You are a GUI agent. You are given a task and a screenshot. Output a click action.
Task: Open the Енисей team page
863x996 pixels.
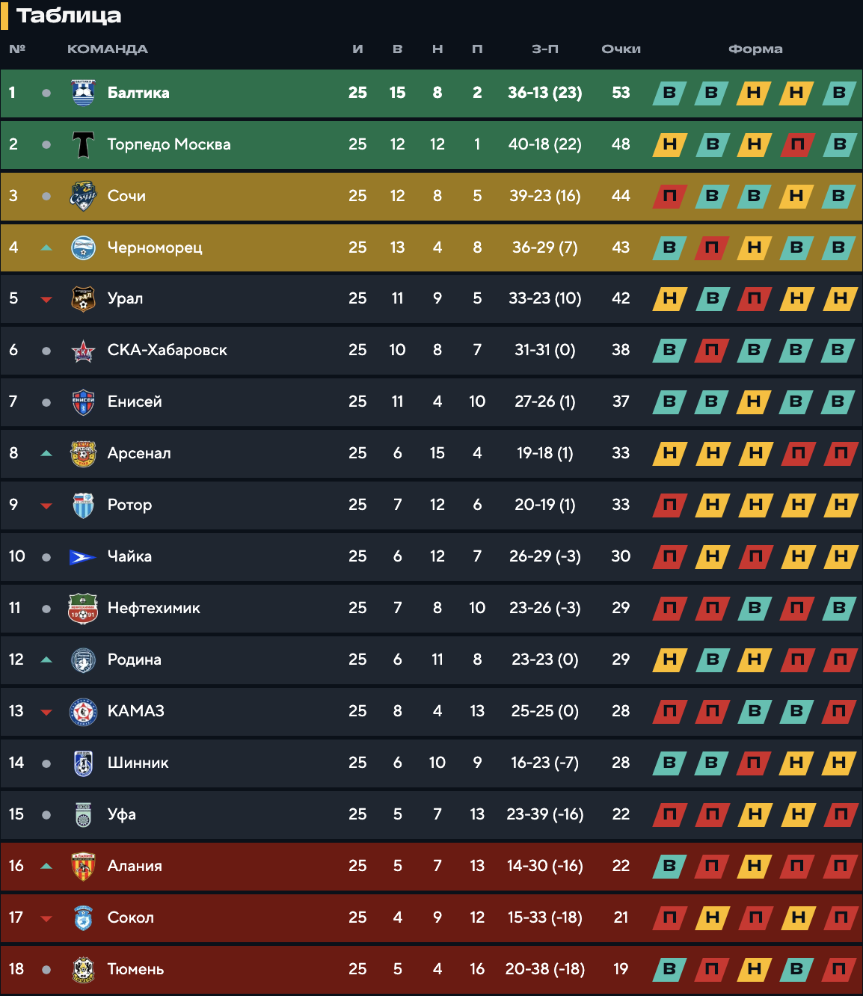pos(135,402)
